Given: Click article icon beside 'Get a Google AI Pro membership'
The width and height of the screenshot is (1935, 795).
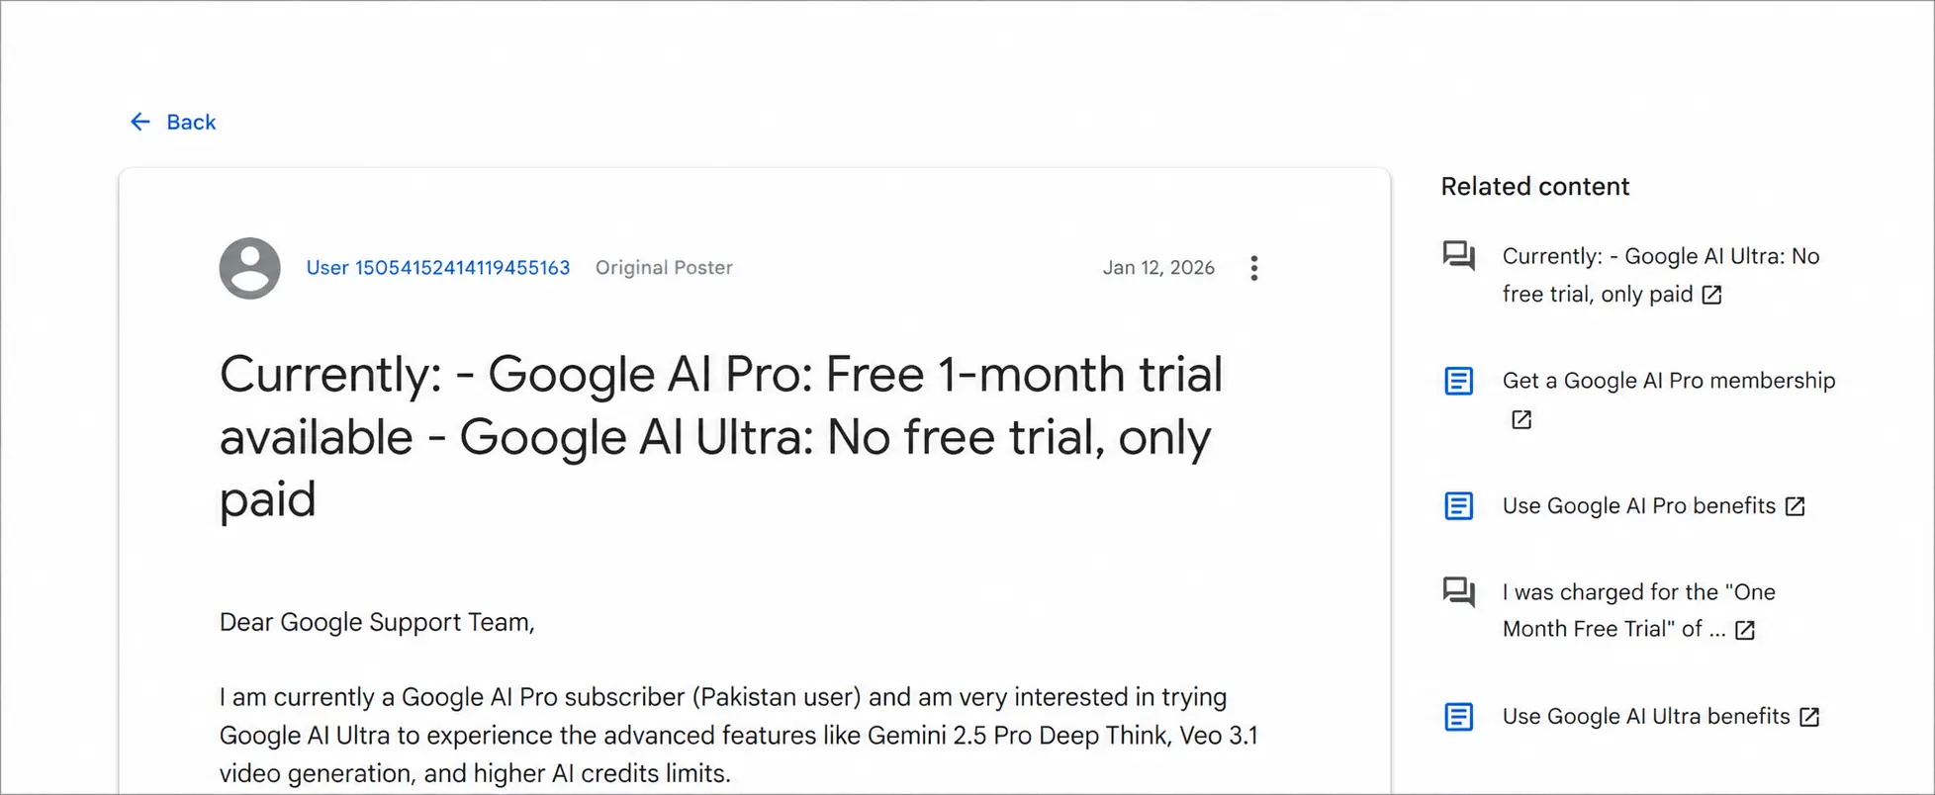Looking at the screenshot, I should [x=1459, y=381].
